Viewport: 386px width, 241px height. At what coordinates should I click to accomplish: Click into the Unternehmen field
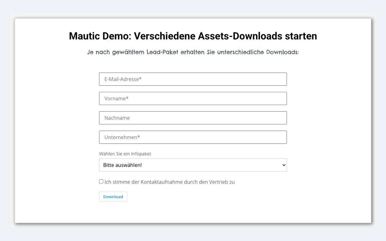193,137
